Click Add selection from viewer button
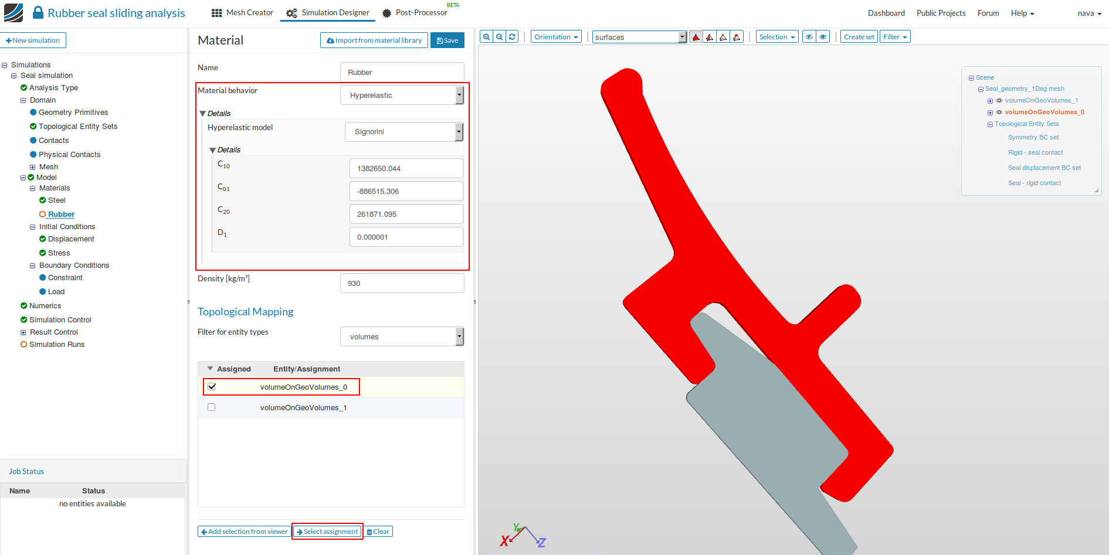 (x=244, y=532)
